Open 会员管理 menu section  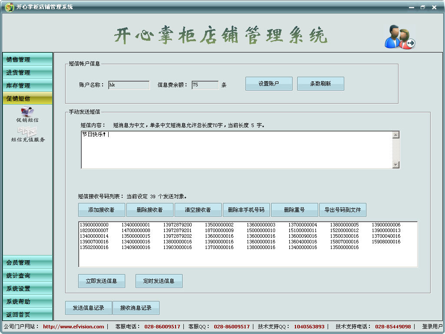pyautogui.click(x=27, y=262)
